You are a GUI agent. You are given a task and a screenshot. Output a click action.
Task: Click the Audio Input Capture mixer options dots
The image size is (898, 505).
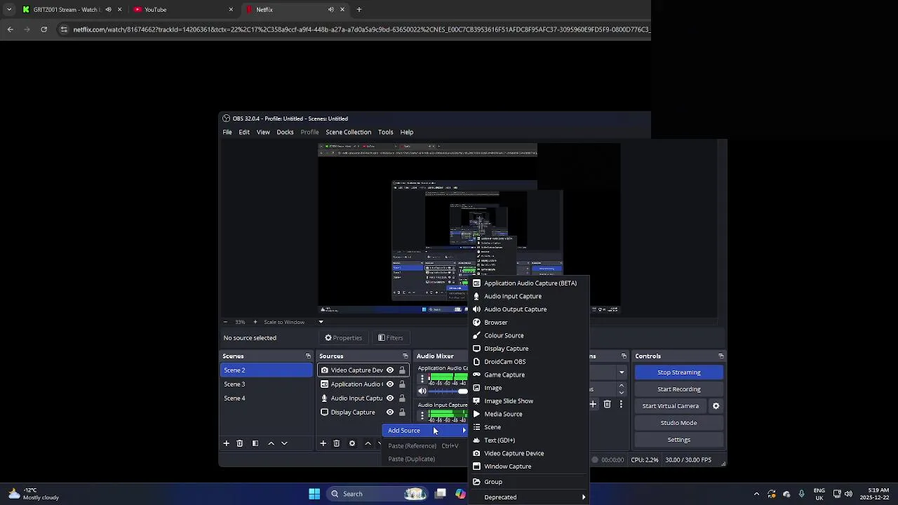point(422,415)
